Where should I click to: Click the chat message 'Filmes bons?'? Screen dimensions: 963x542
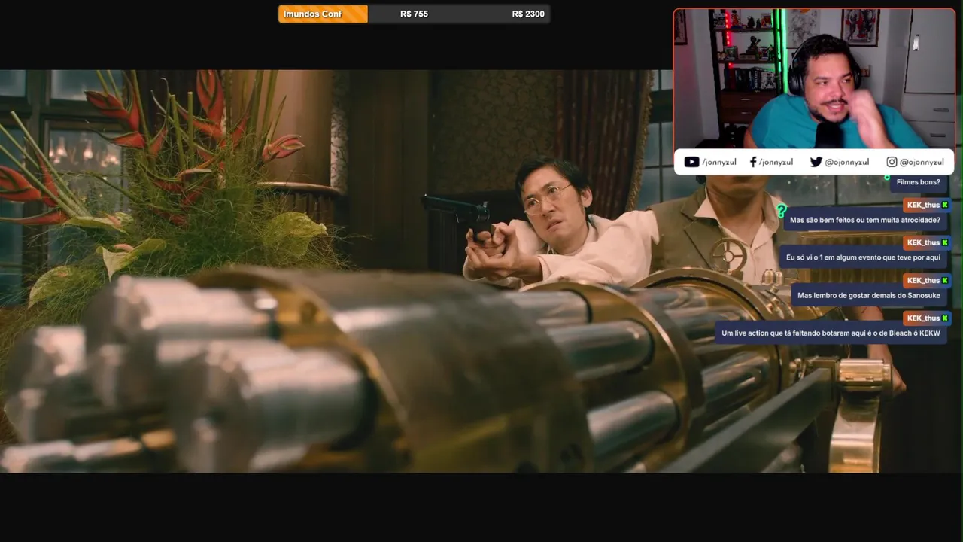[x=918, y=182]
